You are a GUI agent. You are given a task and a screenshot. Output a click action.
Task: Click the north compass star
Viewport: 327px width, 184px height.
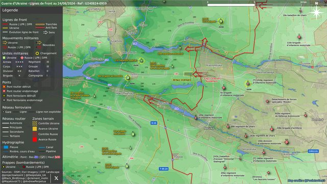point(316,12)
